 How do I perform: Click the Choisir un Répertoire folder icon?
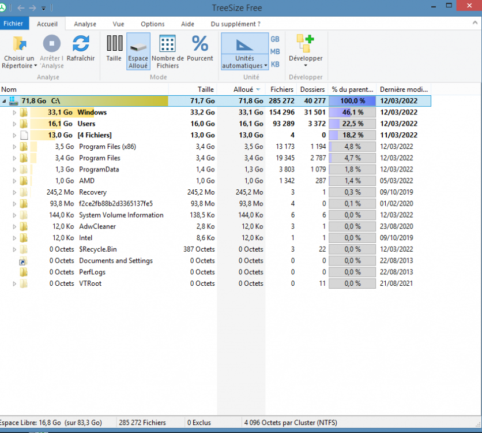[x=19, y=44]
